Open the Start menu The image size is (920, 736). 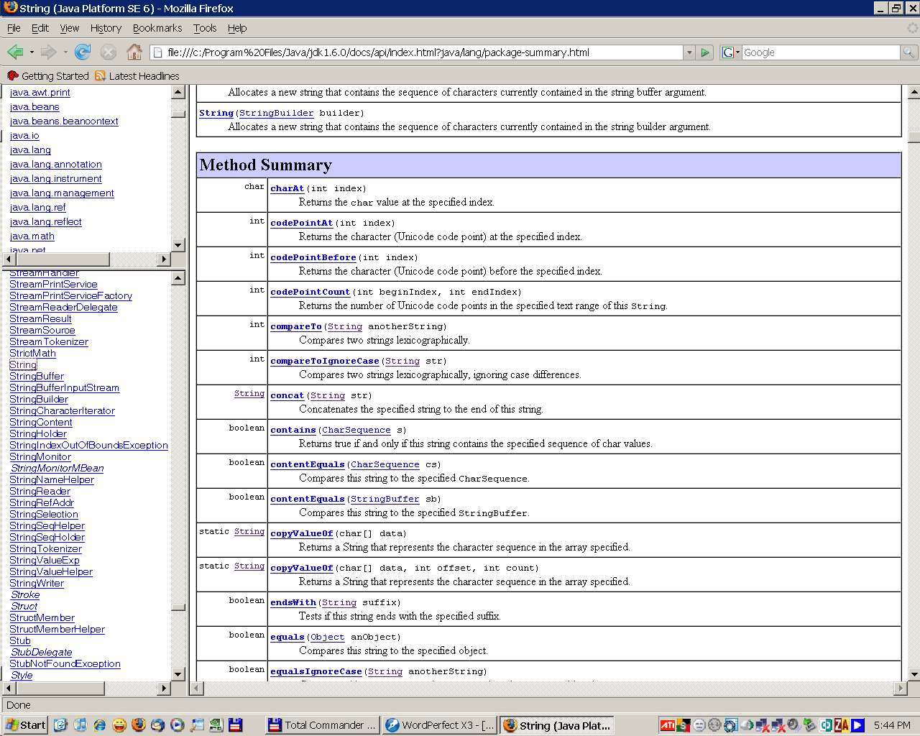(x=26, y=725)
